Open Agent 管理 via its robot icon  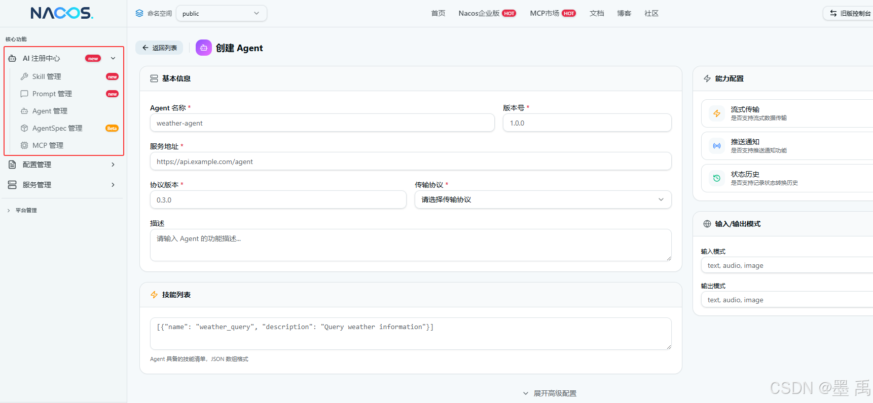click(x=24, y=111)
